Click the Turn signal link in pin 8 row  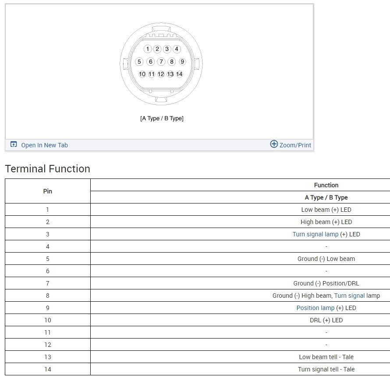tap(349, 296)
